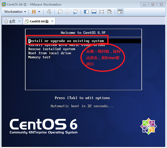
Task: Open the Workstation menu
Action: pos(15,11)
